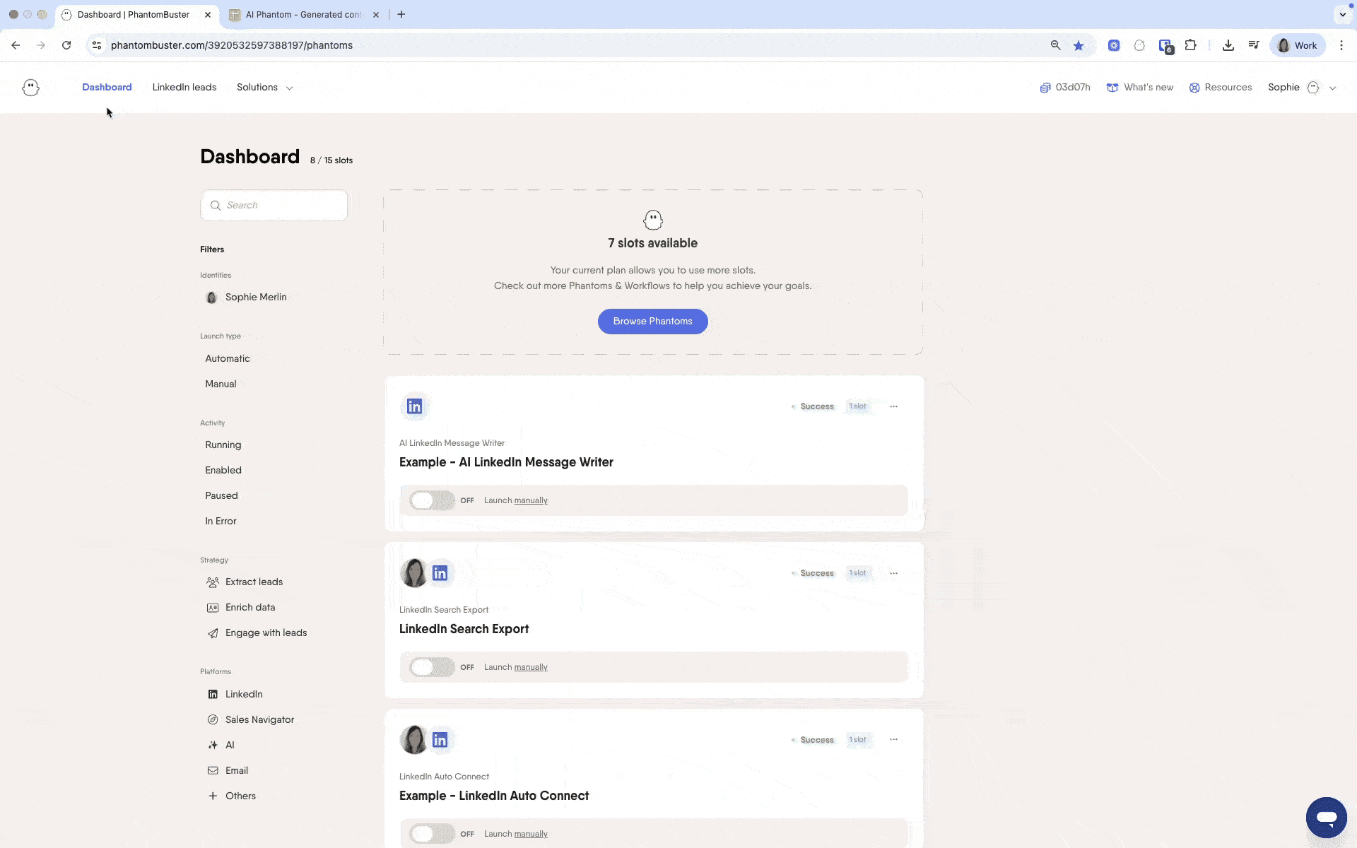Viewport: 1357px width, 848px height.
Task: Filter by Sales Navigator platform
Action: [251, 719]
